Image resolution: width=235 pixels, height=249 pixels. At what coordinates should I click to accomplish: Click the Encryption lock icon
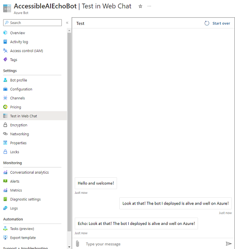pos(5,125)
